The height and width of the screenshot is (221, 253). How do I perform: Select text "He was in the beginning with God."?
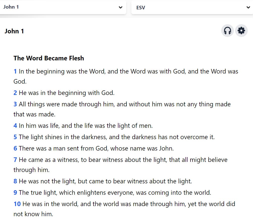coord(67,93)
